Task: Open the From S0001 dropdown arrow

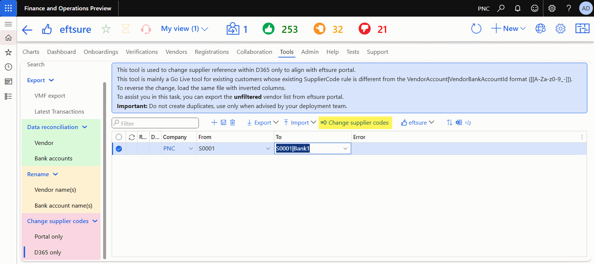Action: 268,149
